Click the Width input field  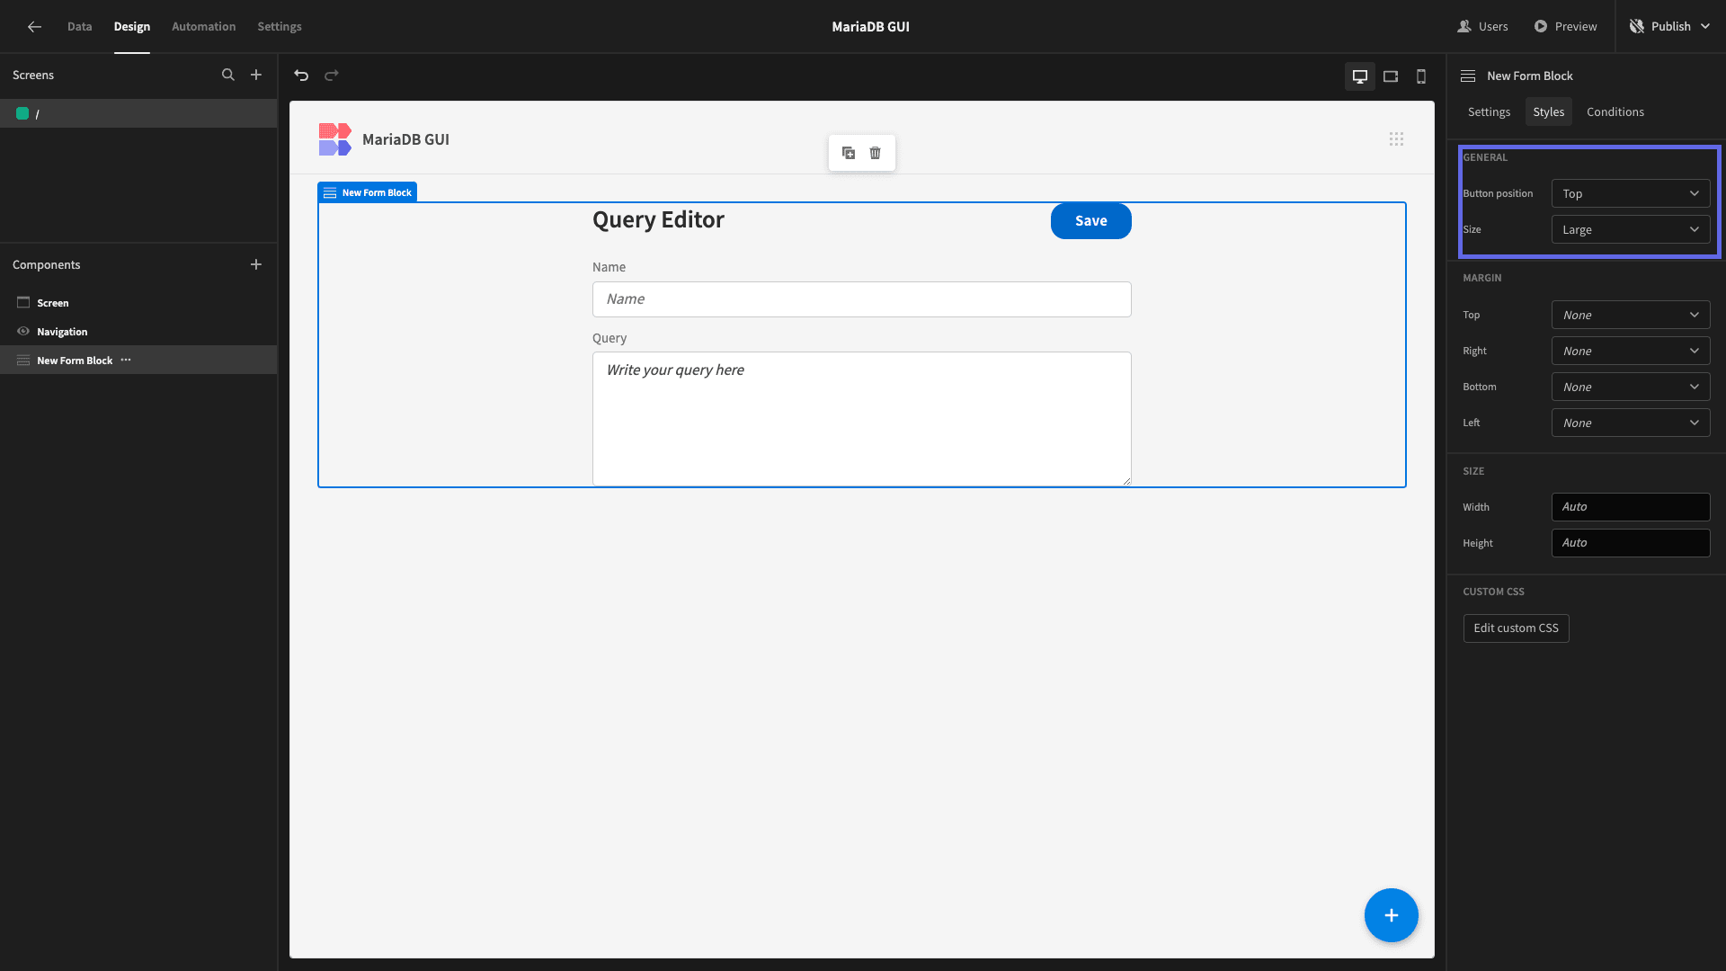click(x=1631, y=507)
